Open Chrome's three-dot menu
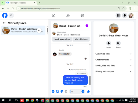Viewport: 138px width, 103px height. pyautogui.click(x=135, y=9)
